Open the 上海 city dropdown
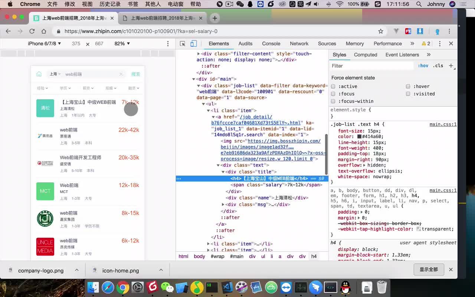 55,74
